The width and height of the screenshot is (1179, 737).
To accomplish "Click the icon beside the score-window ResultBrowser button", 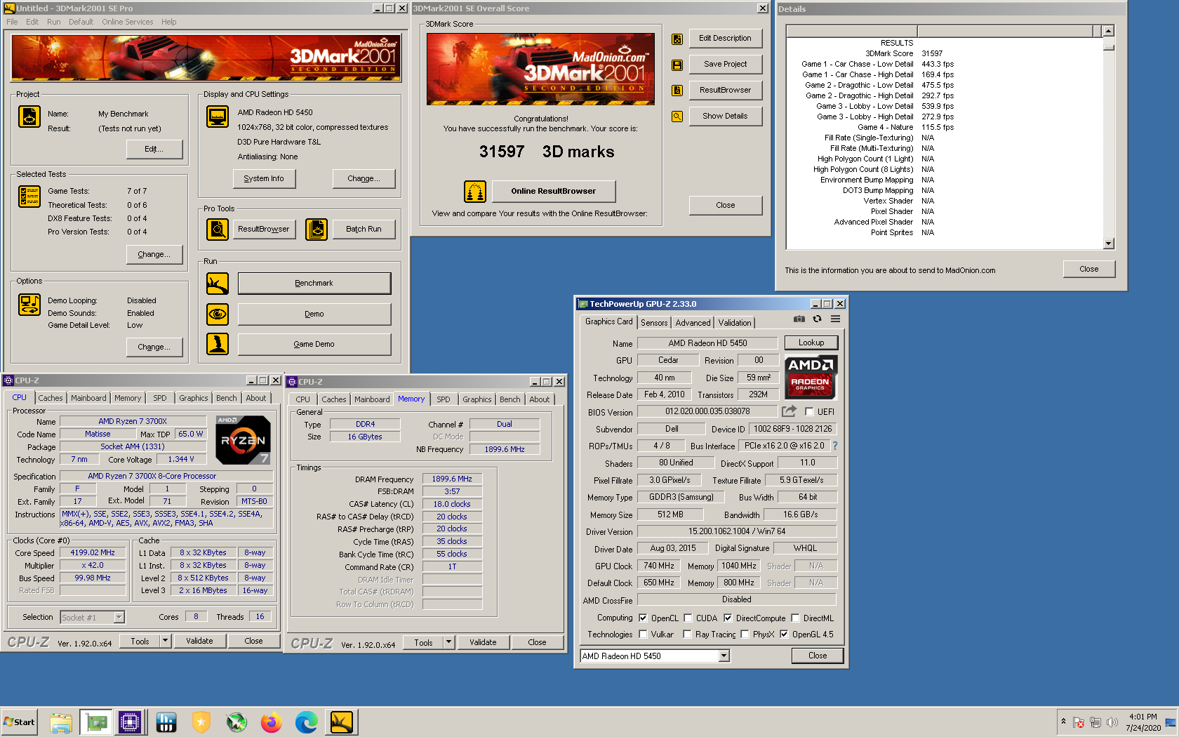I will 677,91.
